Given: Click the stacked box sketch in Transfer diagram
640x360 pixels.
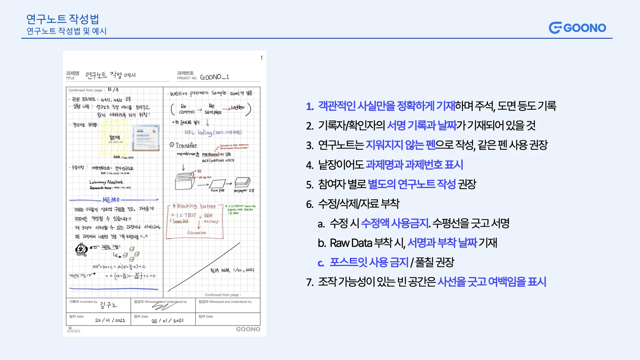Looking at the screenshot, I should click(185, 181).
